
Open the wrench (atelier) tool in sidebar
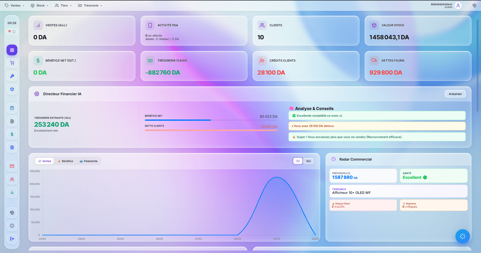[x=12, y=76]
